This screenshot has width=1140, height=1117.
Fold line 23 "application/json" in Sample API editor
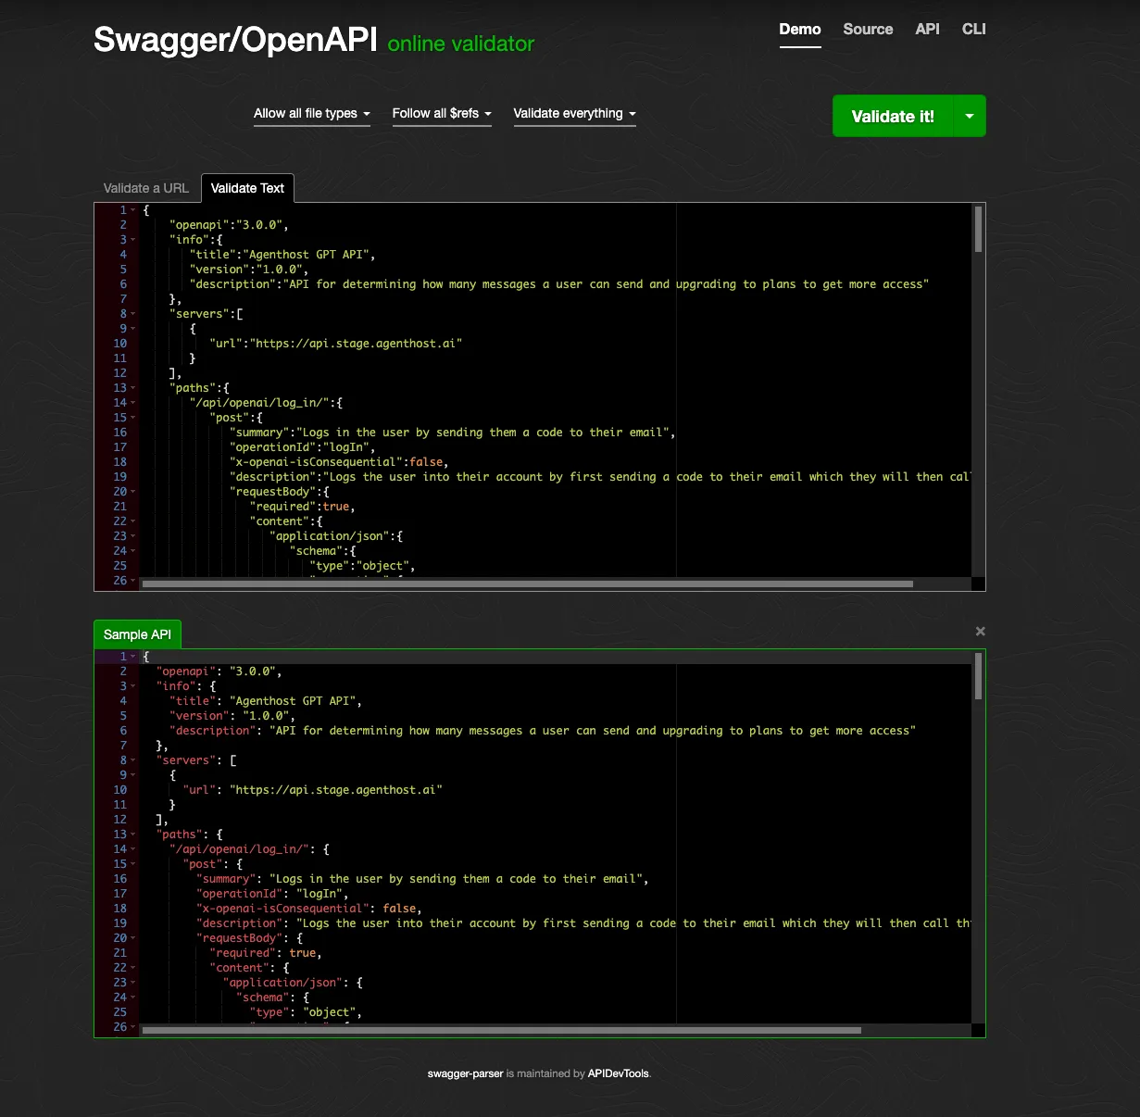click(133, 983)
